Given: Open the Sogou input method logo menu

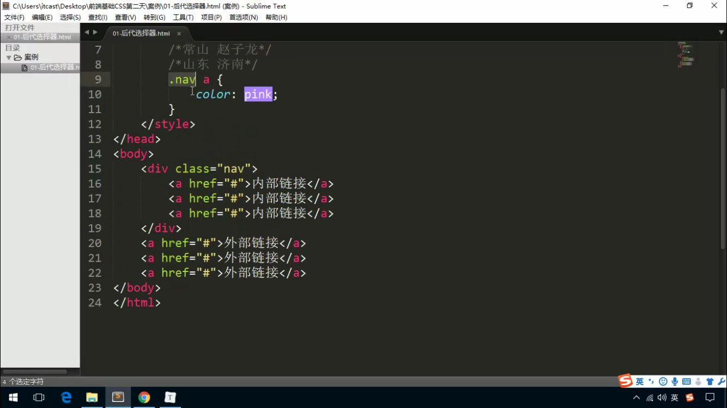Looking at the screenshot, I should click(x=626, y=381).
